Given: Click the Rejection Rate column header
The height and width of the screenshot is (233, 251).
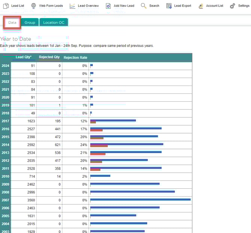Looking at the screenshot, I should click(x=75, y=58).
